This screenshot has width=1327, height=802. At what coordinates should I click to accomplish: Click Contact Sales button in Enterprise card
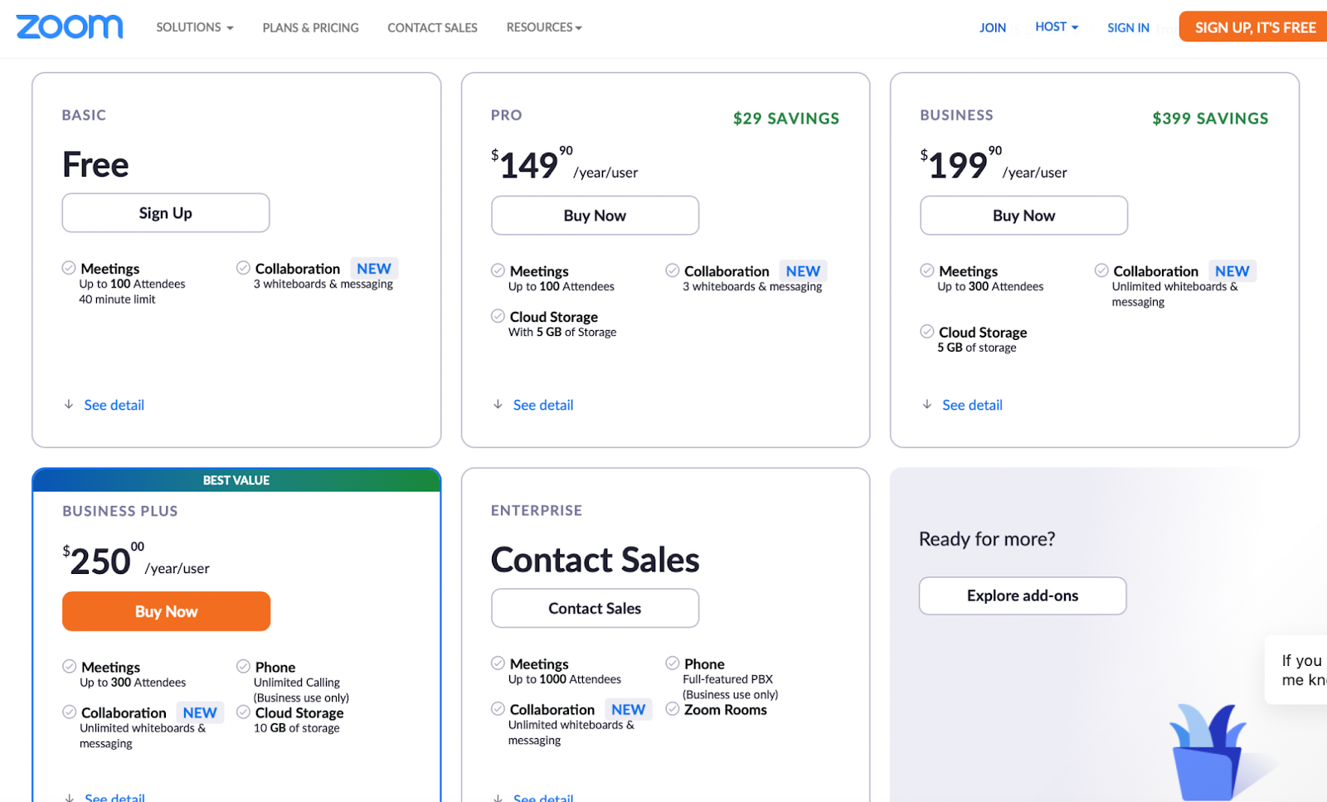click(x=595, y=608)
